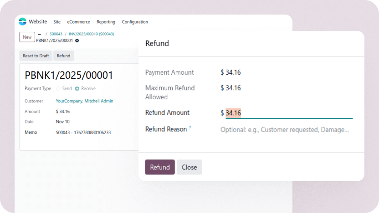
Task: Confirm with the purple Refund dialog button
Action: (160, 167)
